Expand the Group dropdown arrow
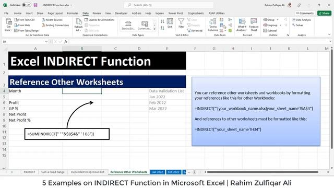 coord(278,20)
